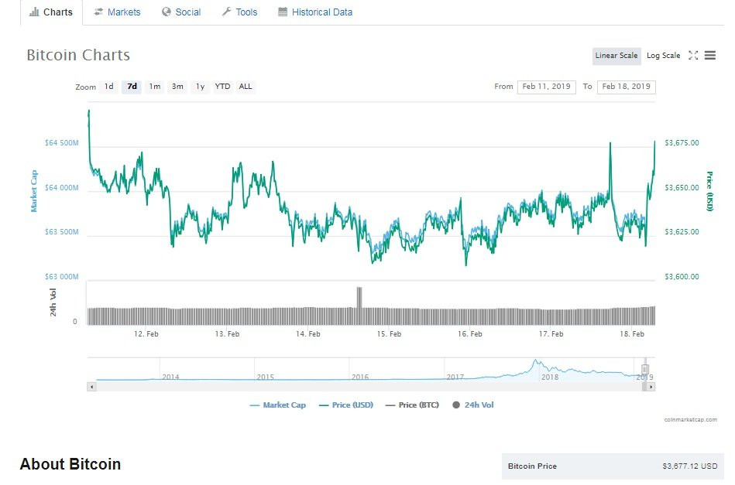Click the To date field
Image resolution: width=735 pixels, height=485 pixels.
[x=626, y=87]
